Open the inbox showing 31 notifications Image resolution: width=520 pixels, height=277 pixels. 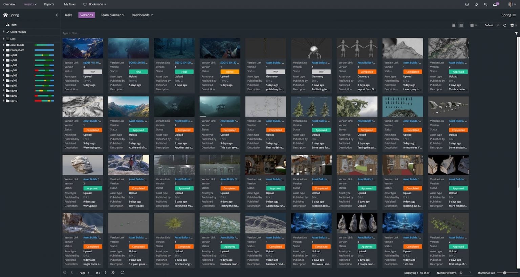496,4
